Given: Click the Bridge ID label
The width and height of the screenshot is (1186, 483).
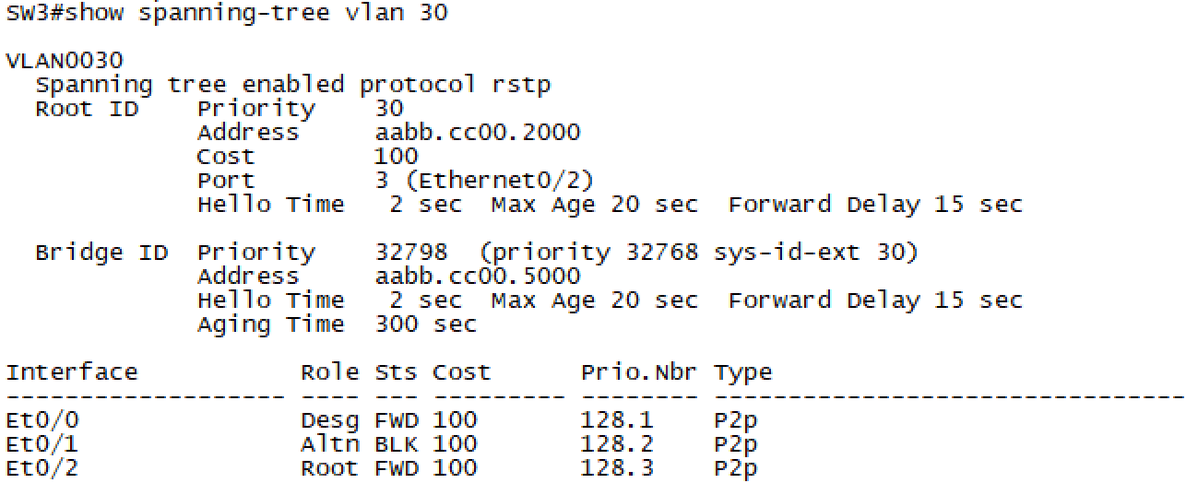Looking at the screenshot, I should [x=101, y=253].
